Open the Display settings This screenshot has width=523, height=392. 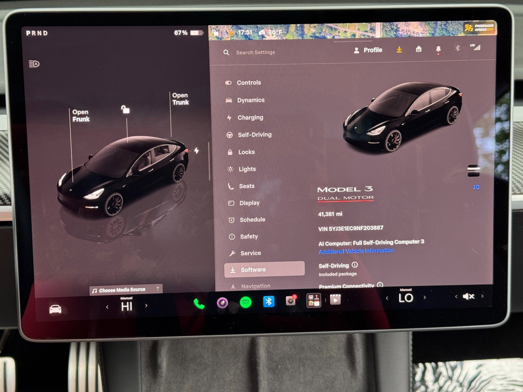point(244,203)
